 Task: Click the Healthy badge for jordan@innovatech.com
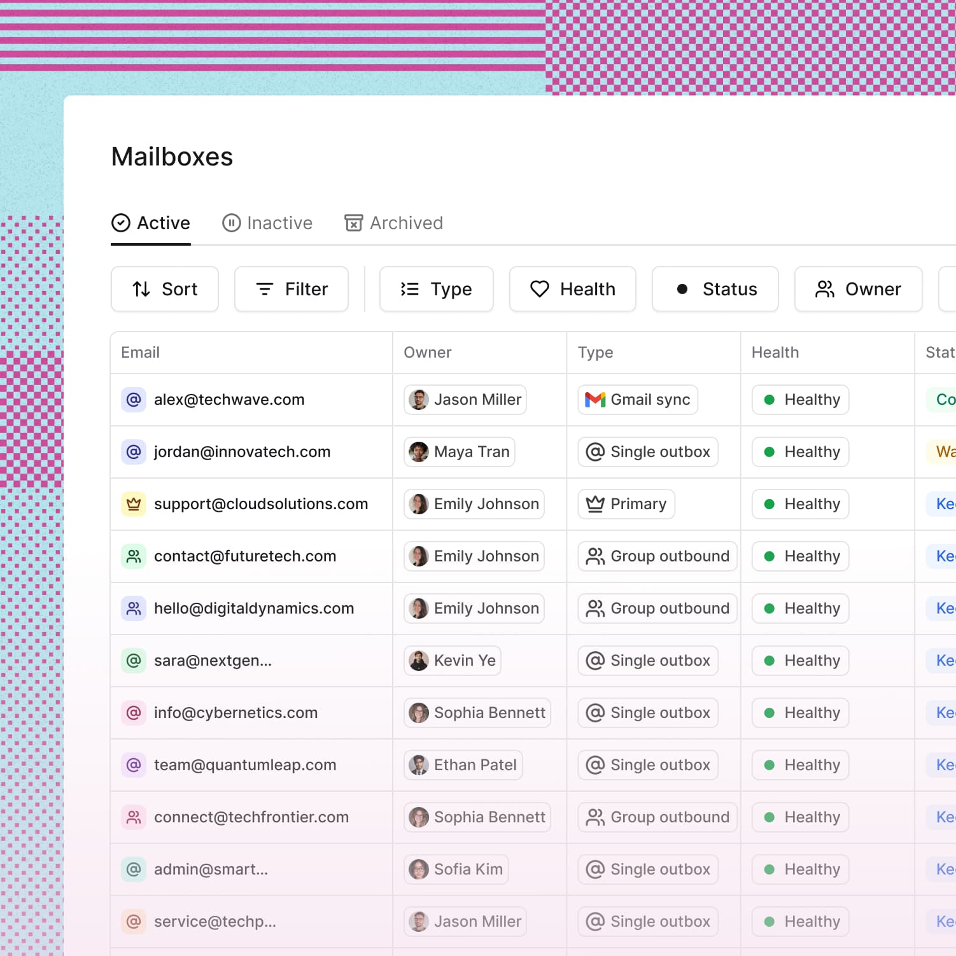point(800,452)
